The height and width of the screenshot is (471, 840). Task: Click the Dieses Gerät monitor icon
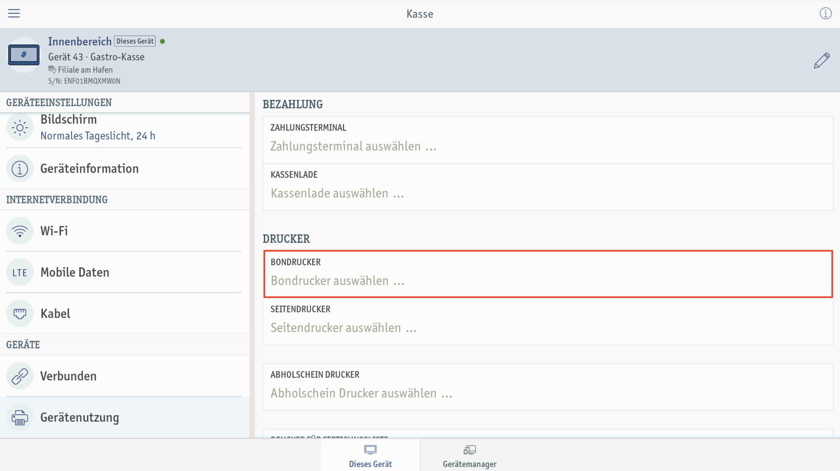tap(370, 450)
